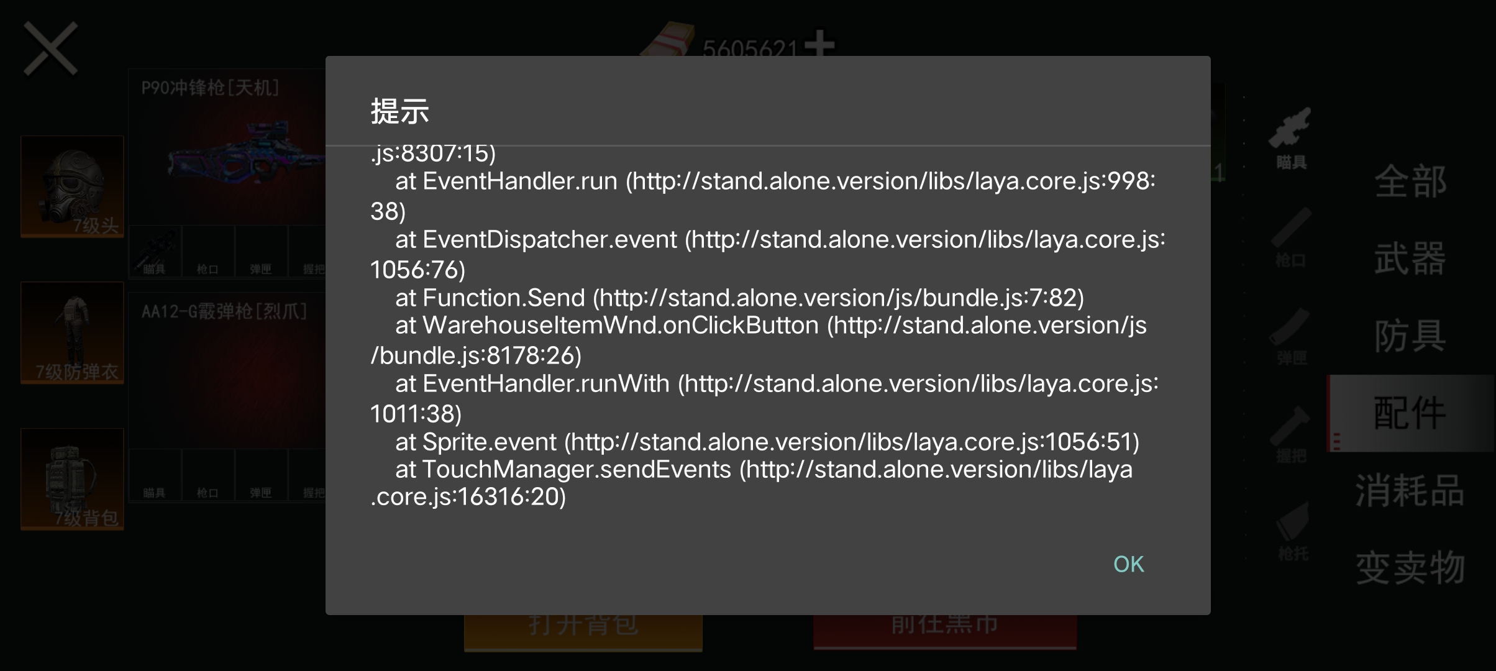Dismiss the error dialog with OK
The width and height of the screenshot is (1496, 671).
[1128, 564]
